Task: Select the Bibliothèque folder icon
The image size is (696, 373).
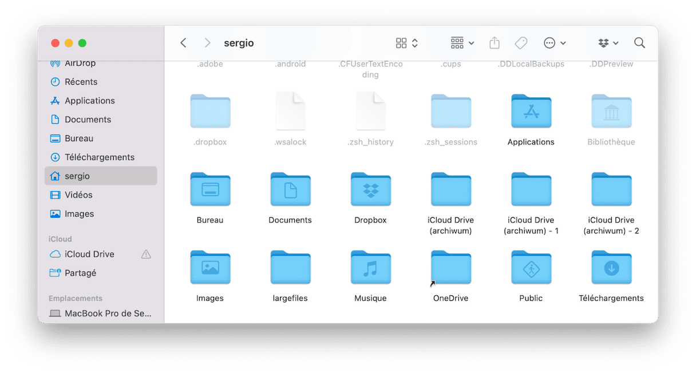Action: pyautogui.click(x=611, y=112)
